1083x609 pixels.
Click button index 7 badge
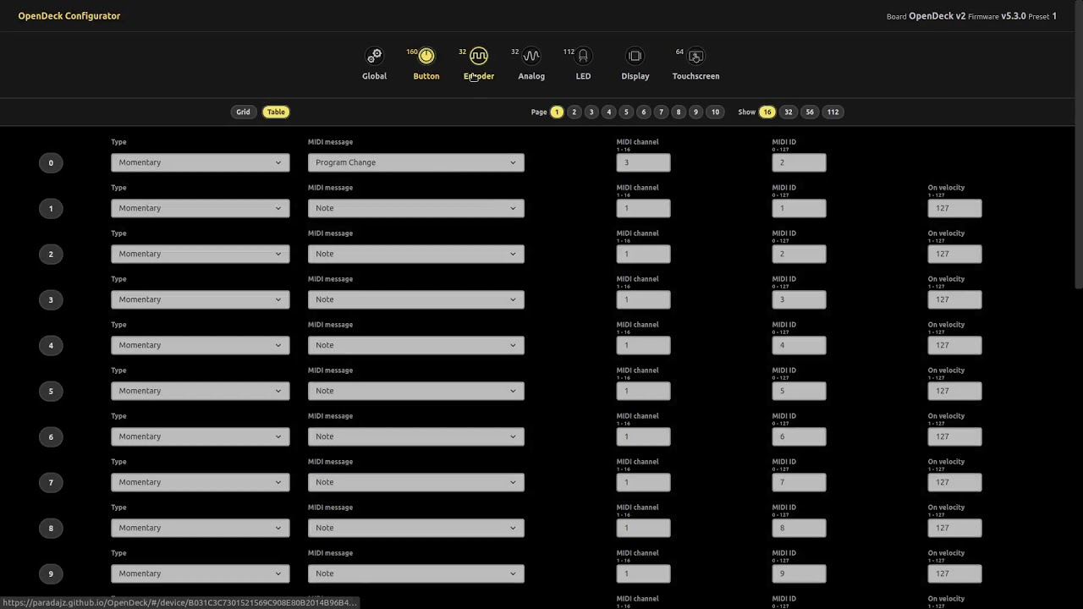51,483
